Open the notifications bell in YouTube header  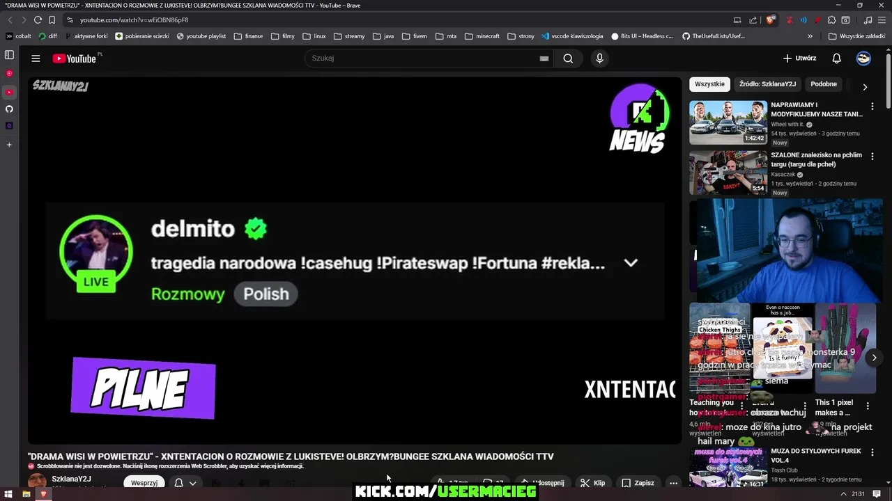point(836,58)
